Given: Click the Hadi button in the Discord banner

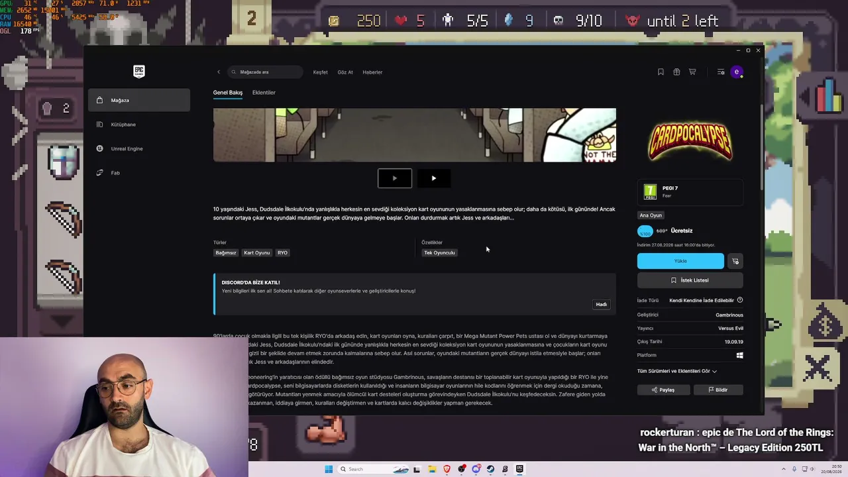Looking at the screenshot, I should [x=602, y=304].
